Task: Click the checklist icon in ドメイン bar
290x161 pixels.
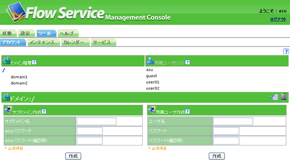Action: tap(274, 97)
